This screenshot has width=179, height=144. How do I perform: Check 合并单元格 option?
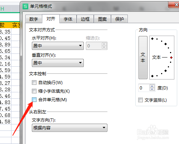pyautogui.click(x=34, y=99)
